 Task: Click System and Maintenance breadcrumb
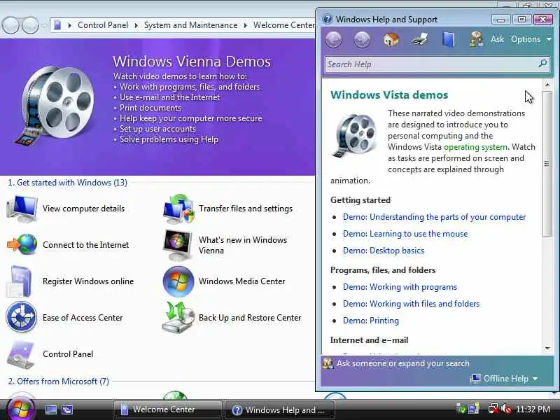point(190,25)
